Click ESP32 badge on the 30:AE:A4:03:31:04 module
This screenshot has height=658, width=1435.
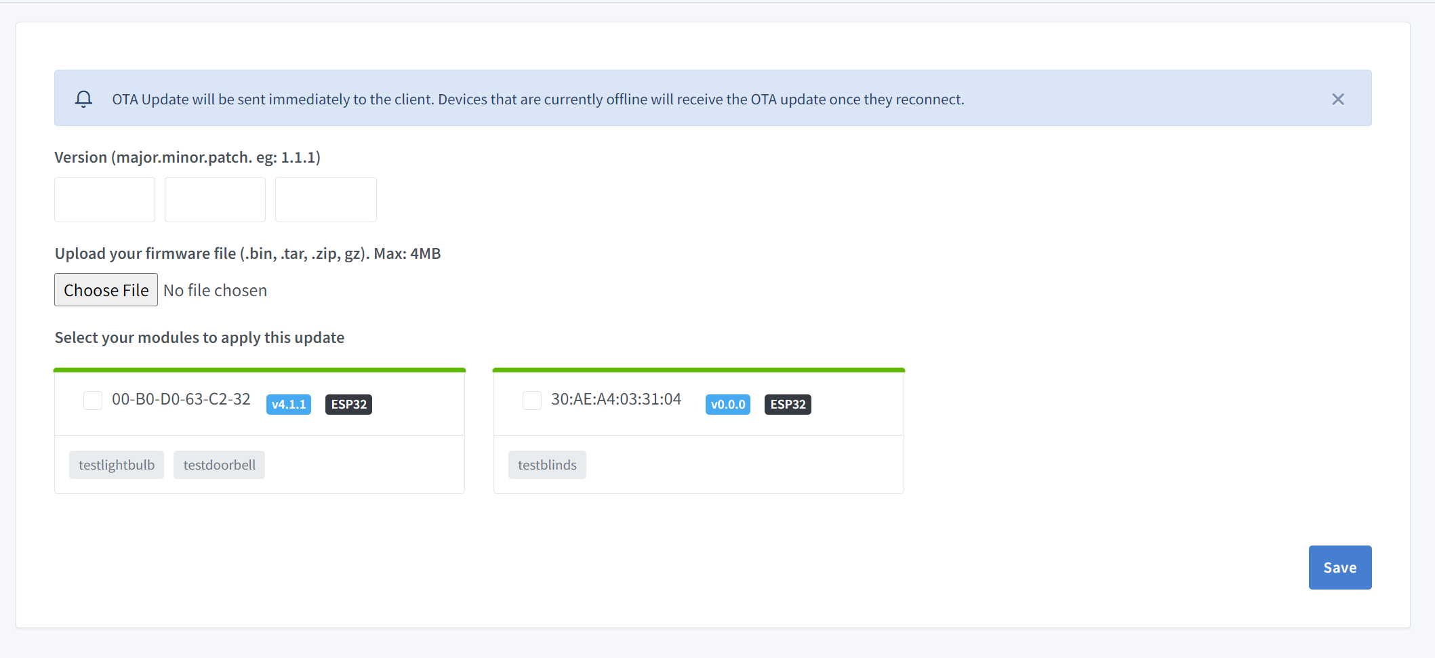pos(788,405)
